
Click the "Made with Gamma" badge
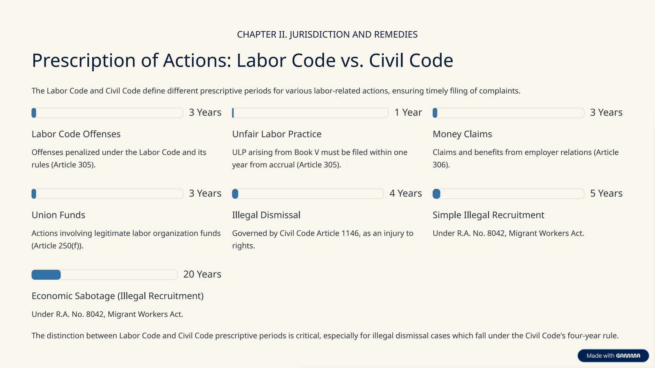(x=613, y=356)
